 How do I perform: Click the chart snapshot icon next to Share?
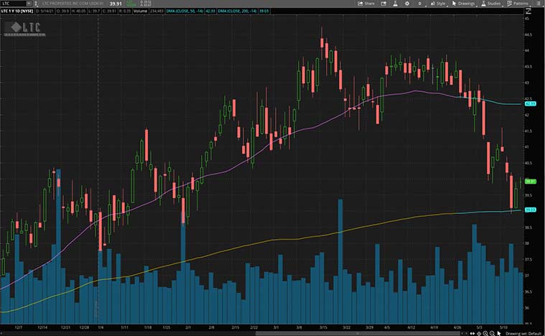pyautogui.click(x=384, y=4)
